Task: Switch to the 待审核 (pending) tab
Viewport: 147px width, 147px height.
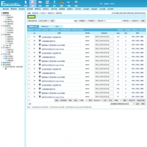Action: [45, 26]
